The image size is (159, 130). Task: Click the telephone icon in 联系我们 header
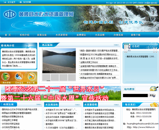154,105
